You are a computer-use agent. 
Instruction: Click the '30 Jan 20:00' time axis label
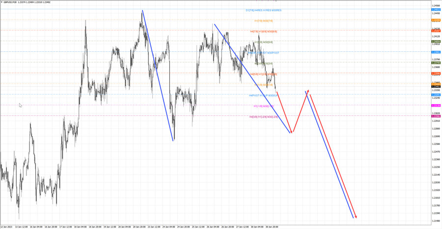click(x=272, y=227)
